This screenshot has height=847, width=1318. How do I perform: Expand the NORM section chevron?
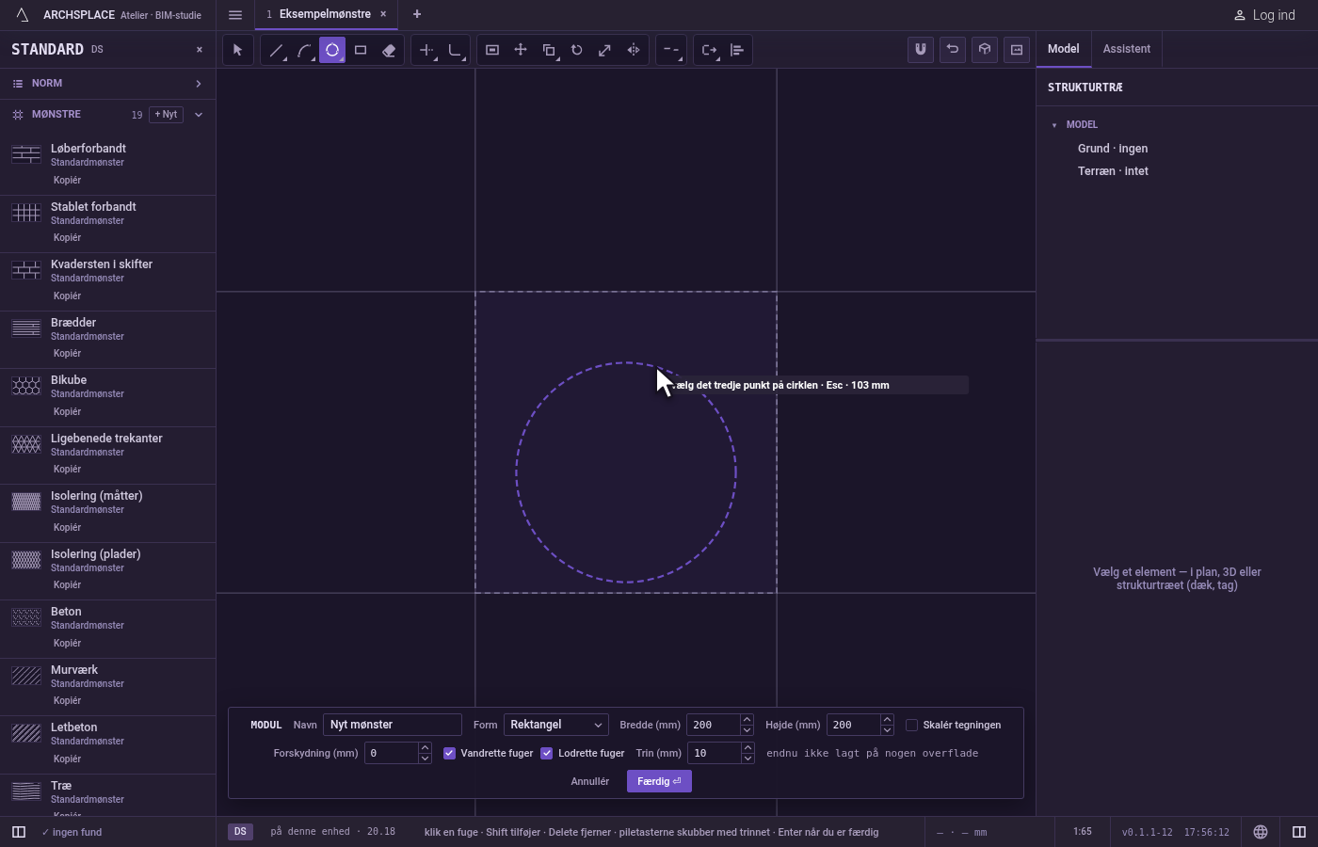pyautogui.click(x=199, y=84)
